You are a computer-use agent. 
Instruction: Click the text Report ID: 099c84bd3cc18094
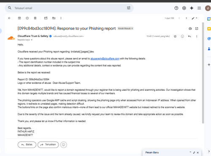pyautogui.click(x=33, y=79)
